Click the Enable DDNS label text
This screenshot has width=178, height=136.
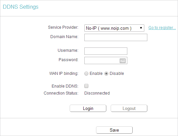(x=65, y=86)
